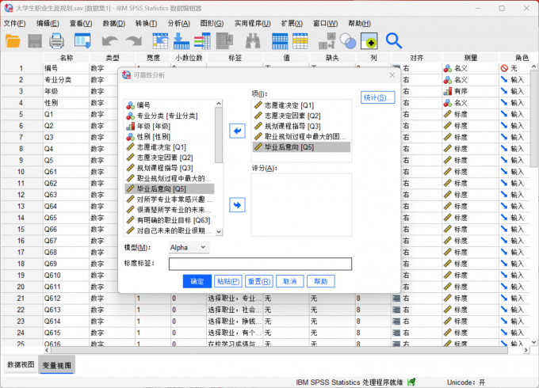This screenshot has width=539, height=388.
Task: Click the Run descriptive statistics icon
Action: click(225, 41)
